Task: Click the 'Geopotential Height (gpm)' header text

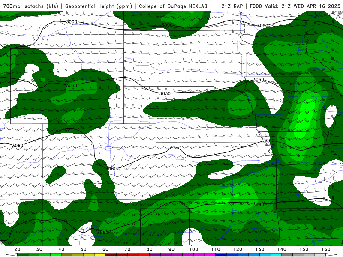Action: pyautogui.click(x=99, y=6)
